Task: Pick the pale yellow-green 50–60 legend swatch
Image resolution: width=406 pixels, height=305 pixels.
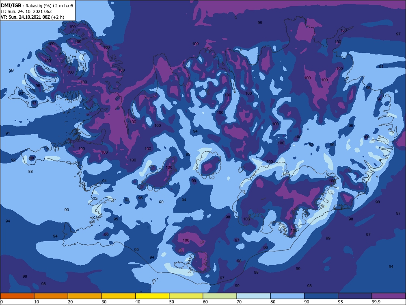Action: (186, 296)
